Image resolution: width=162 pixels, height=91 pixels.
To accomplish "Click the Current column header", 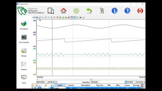I will [71, 85].
